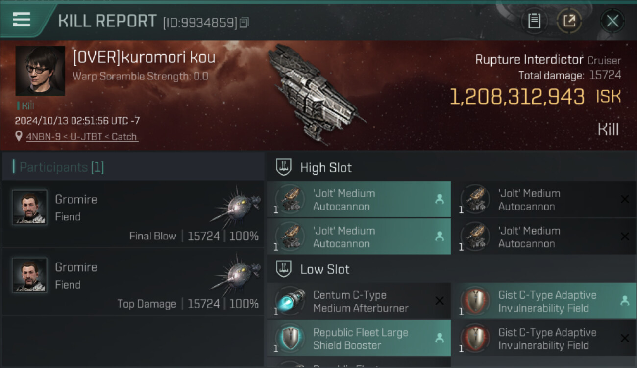Share the kill report externally
Screen dimensions: 637x368
pyautogui.click(x=569, y=21)
